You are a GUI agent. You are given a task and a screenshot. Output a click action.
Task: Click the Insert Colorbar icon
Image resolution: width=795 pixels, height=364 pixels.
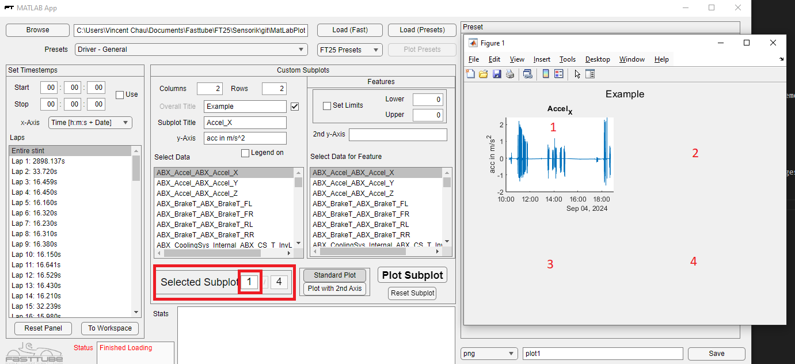546,74
